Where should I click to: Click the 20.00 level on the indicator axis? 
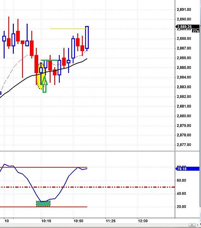click(181, 206)
